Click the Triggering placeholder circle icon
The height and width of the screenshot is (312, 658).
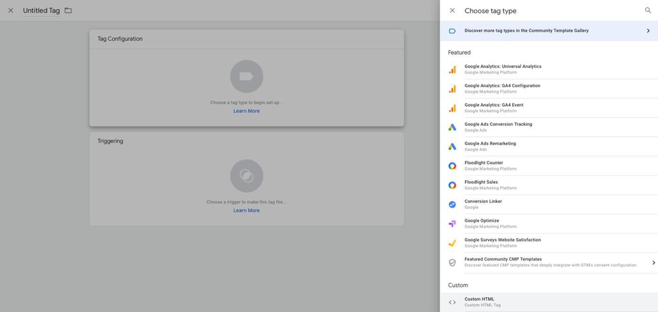pos(246,176)
